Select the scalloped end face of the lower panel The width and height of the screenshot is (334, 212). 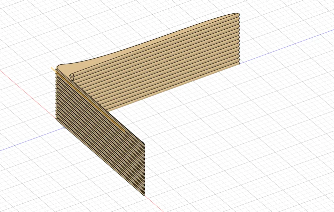(x=144, y=170)
